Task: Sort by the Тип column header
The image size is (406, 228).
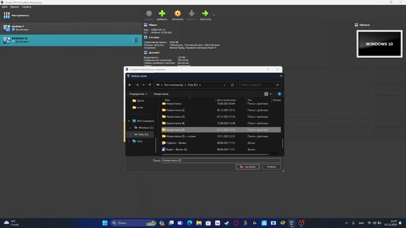Action: coord(249,100)
